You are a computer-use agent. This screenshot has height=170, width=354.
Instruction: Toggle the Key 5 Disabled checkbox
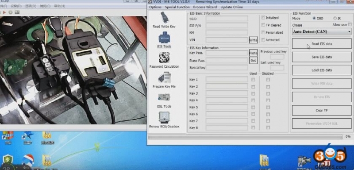tap(268, 107)
